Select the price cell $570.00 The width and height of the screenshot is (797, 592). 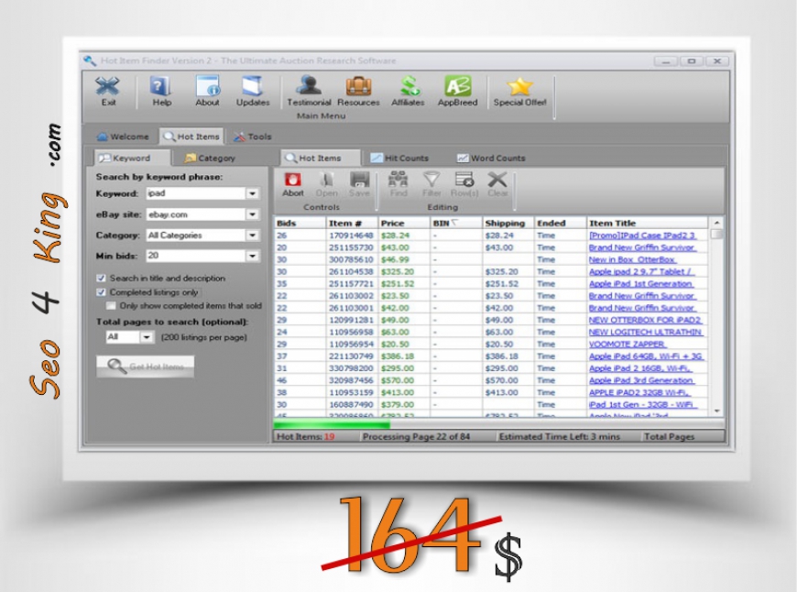tap(398, 380)
